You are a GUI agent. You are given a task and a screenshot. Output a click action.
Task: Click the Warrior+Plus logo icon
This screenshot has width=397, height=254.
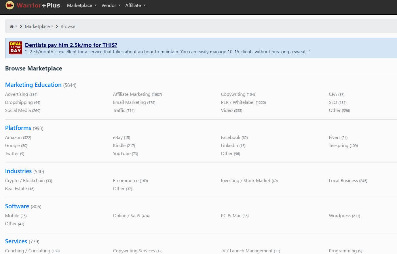[x=10, y=5]
